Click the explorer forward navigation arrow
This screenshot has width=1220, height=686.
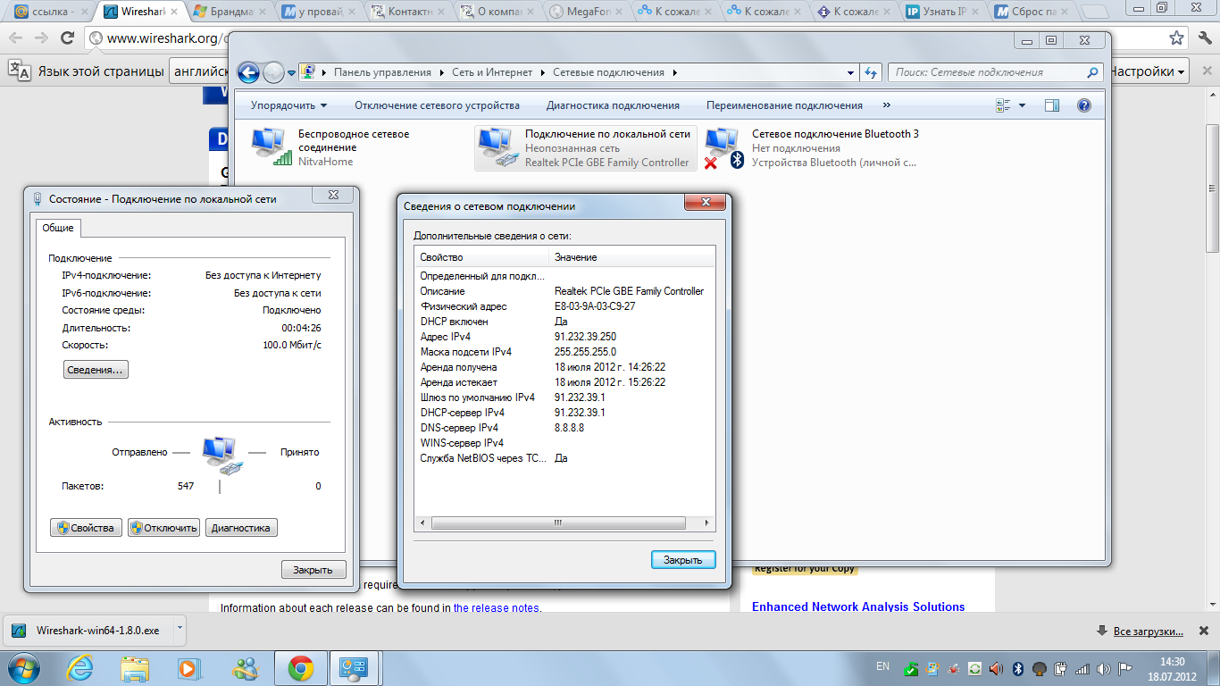[273, 72]
